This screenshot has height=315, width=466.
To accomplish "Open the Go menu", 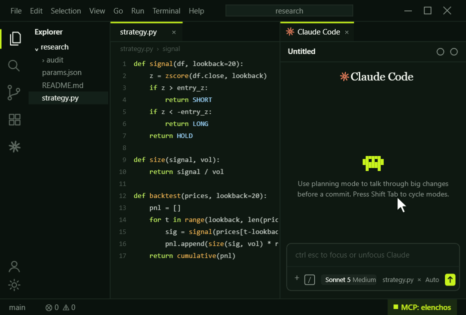I will [118, 11].
